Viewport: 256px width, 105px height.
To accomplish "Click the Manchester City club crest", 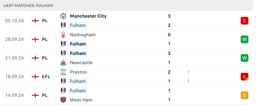I will point(63,16).
